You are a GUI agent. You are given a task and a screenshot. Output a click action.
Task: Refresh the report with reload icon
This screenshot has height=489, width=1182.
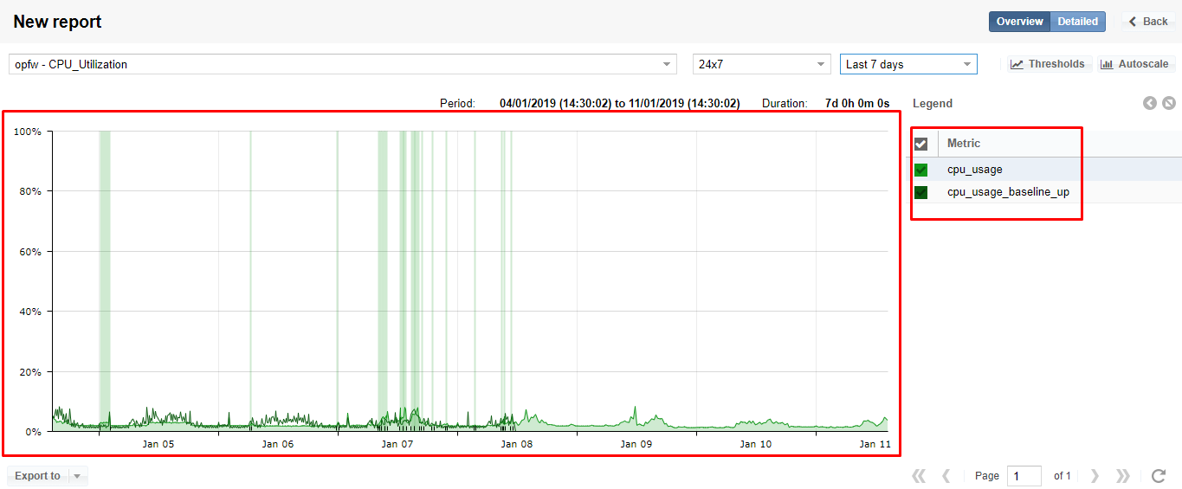click(1159, 476)
